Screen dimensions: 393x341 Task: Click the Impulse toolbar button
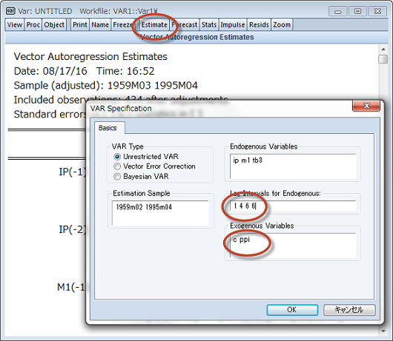(233, 24)
